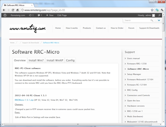Open Contact us navigation item
This screenshot has width=166, height=127.
(x=101, y=28)
